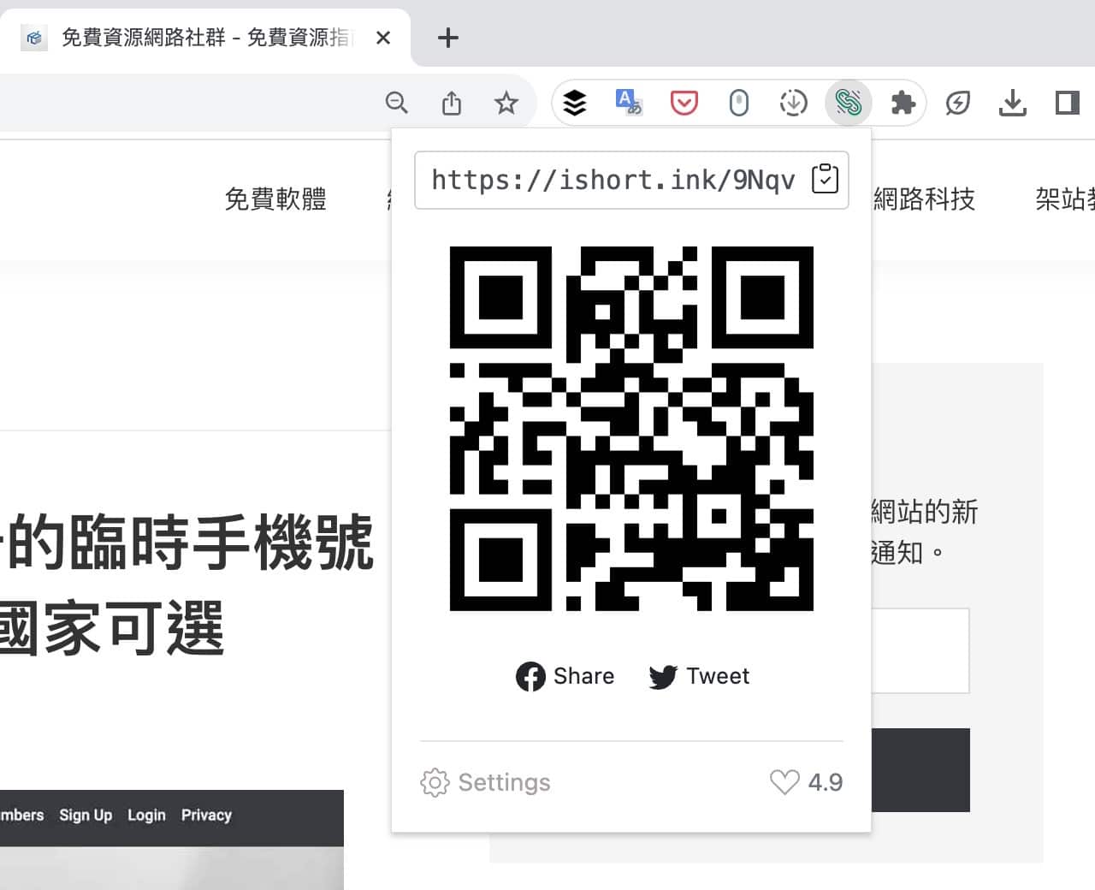Image resolution: width=1095 pixels, height=890 pixels.
Task: Click the heart rating icon
Action: (x=784, y=782)
